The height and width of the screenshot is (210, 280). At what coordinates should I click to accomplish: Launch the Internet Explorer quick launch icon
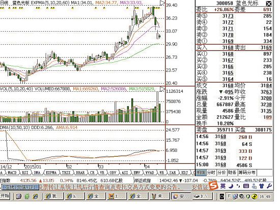pos(36,196)
